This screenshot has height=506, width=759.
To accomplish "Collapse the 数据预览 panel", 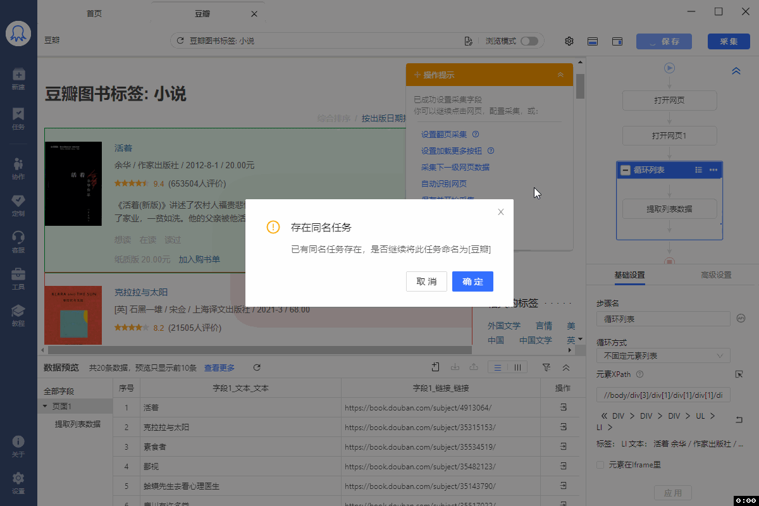I will (566, 367).
